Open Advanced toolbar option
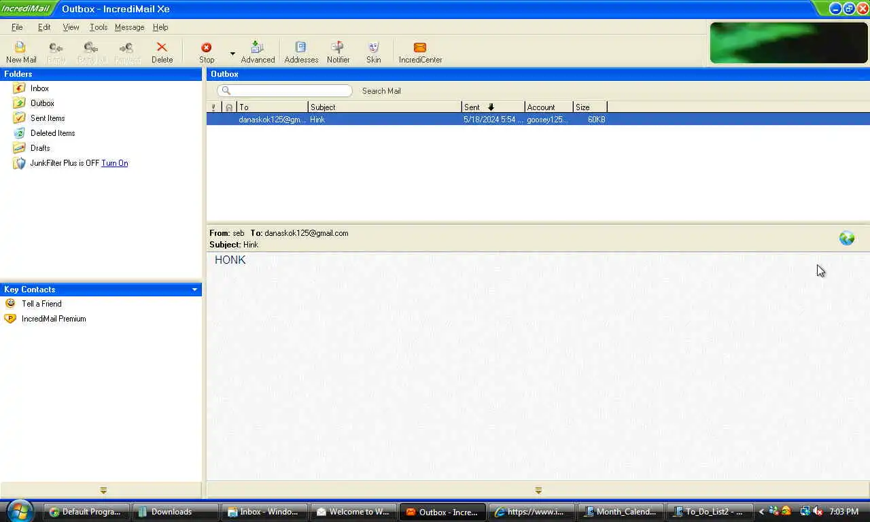The image size is (870, 522). coord(258,52)
